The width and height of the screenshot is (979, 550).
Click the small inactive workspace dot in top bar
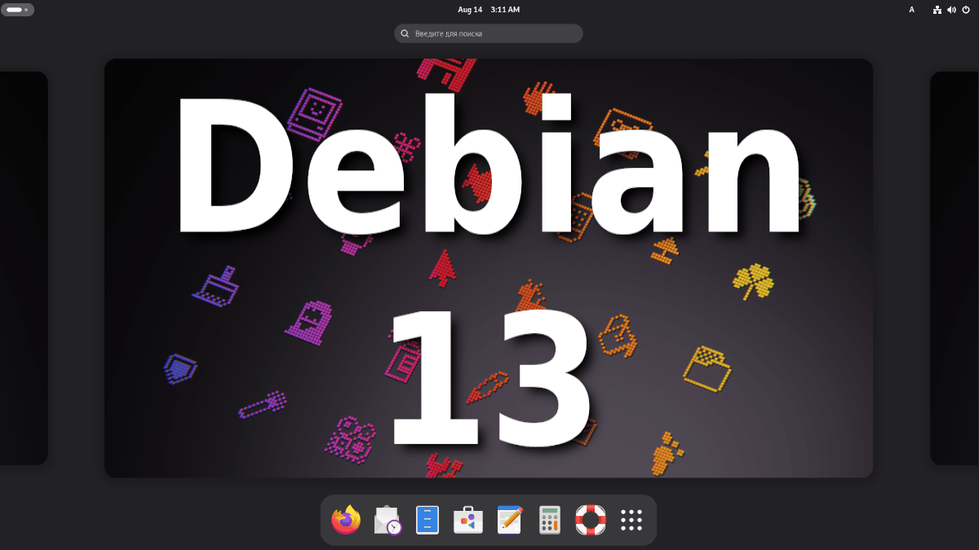coord(26,10)
